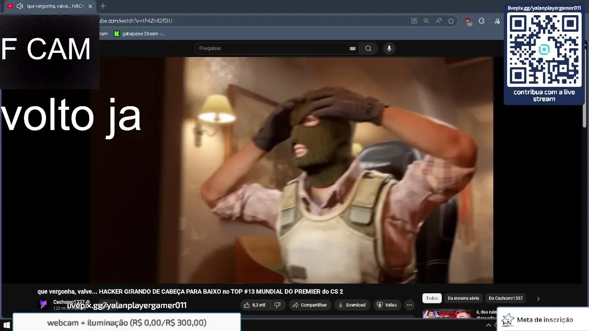Select the Todos filter chip
Viewport: 589px width, 331px height.
[x=432, y=298]
